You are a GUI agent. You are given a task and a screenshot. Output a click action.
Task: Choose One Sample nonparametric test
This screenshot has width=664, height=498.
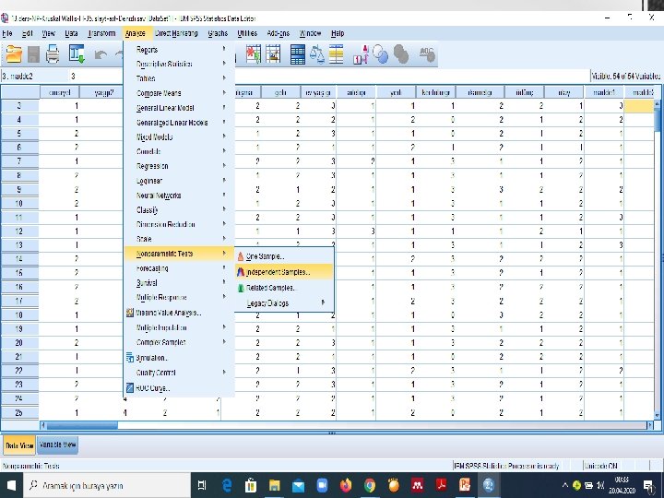tap(284, 256)
